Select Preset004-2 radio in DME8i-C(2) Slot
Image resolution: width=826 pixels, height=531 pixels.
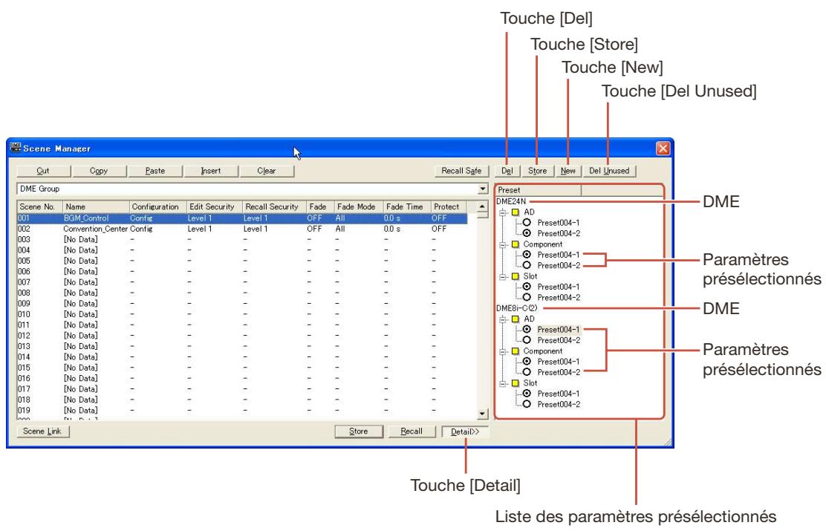[x=526, y=405]
